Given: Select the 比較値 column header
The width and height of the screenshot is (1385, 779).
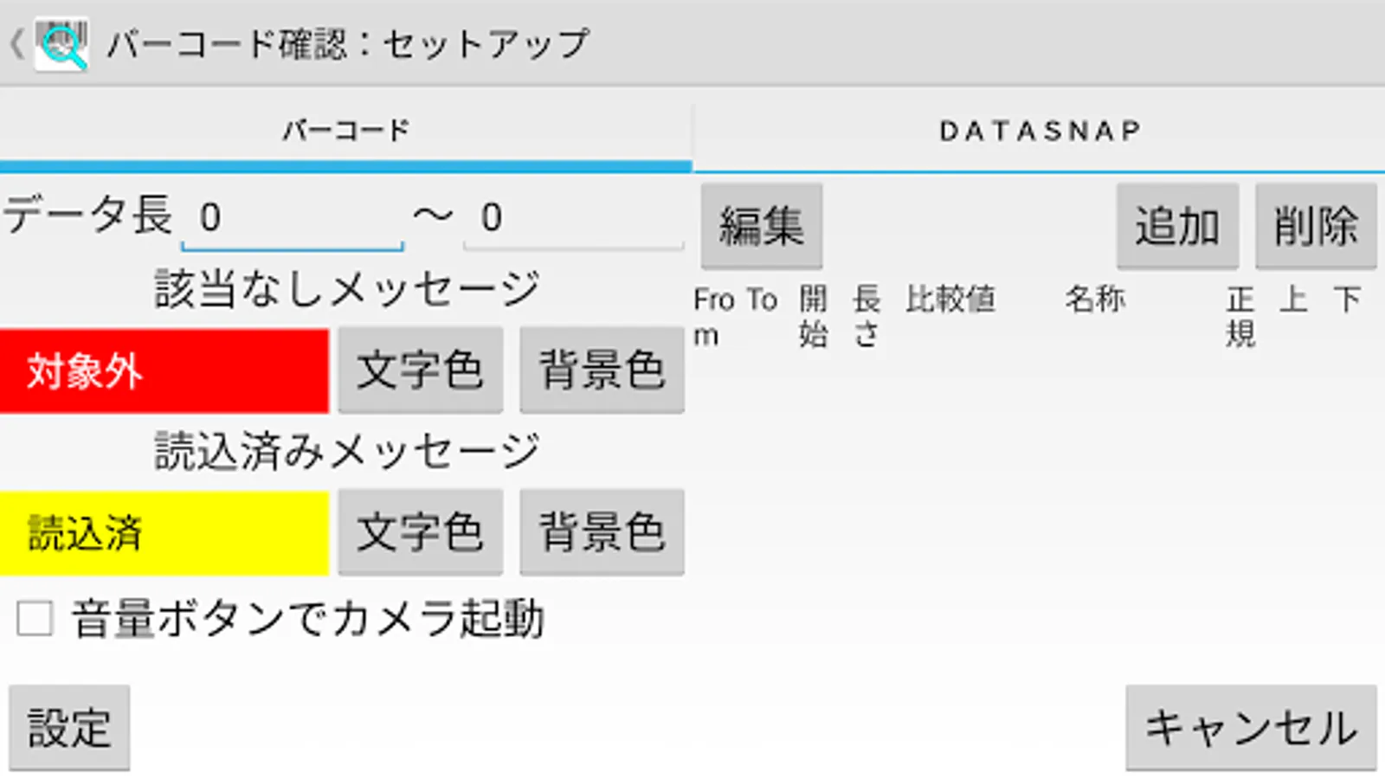Looking at the screenshot, I should click(x=950, y=299).
